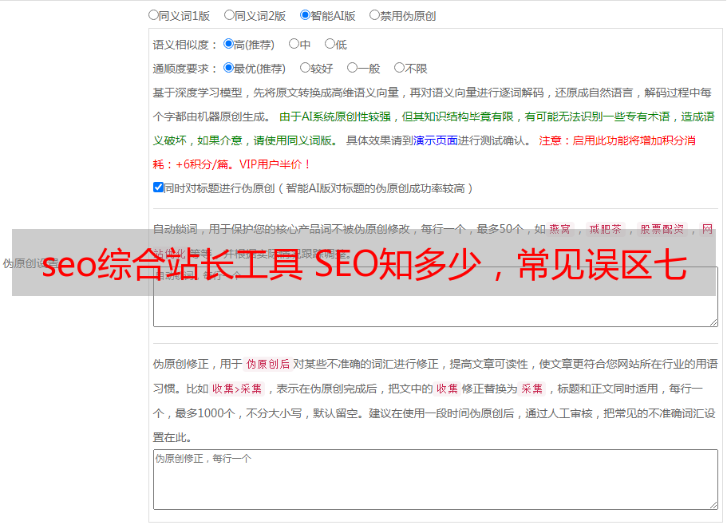This screenshot has width=727, height=525.
Task: Click the 收集>采集 example tag
Action: point(237,389)
